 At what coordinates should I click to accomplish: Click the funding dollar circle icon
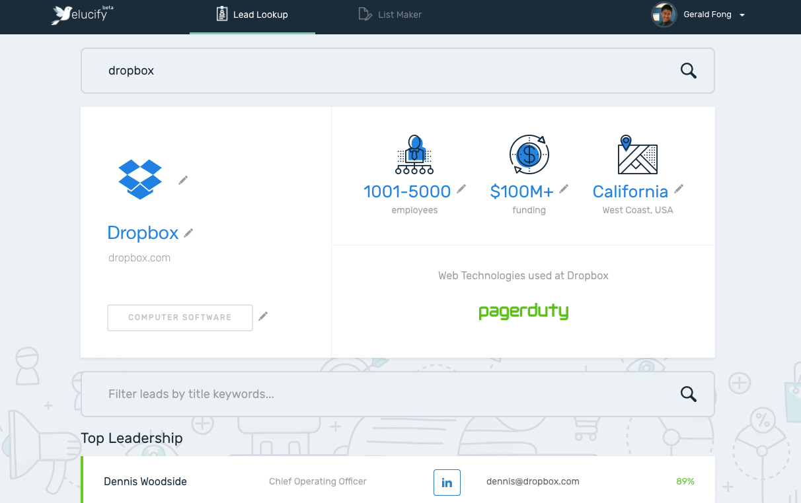pos(529,154)
